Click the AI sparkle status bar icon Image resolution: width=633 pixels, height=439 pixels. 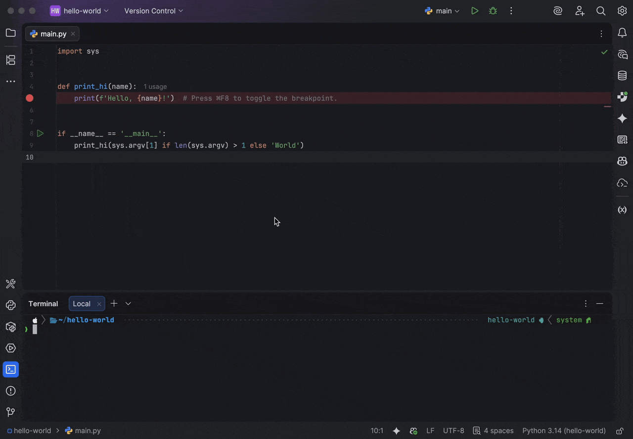(x=396, y=431)
